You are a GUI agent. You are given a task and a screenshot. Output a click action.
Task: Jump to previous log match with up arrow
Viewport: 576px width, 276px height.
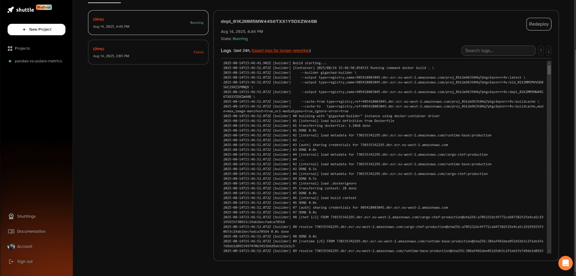[x=541, y=51]
